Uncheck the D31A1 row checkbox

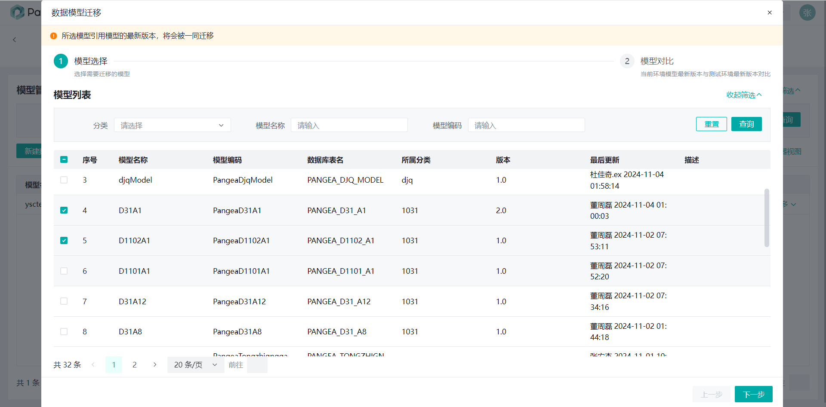(x=64, y=210)
